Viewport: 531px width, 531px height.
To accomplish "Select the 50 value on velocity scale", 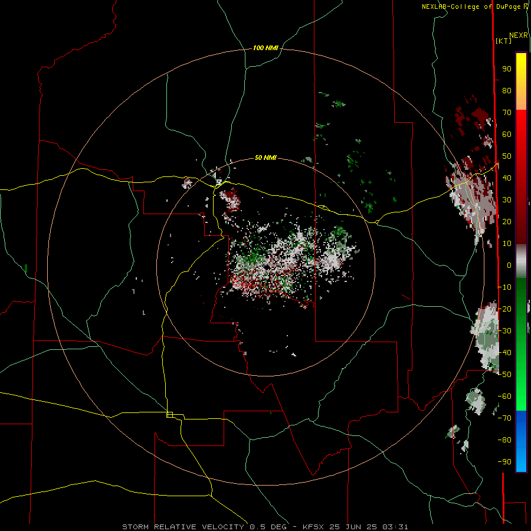I will (507, 156).
